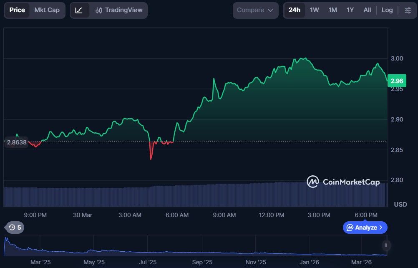
Task: Toggle the Log scale option
Action: click(387, 10)
